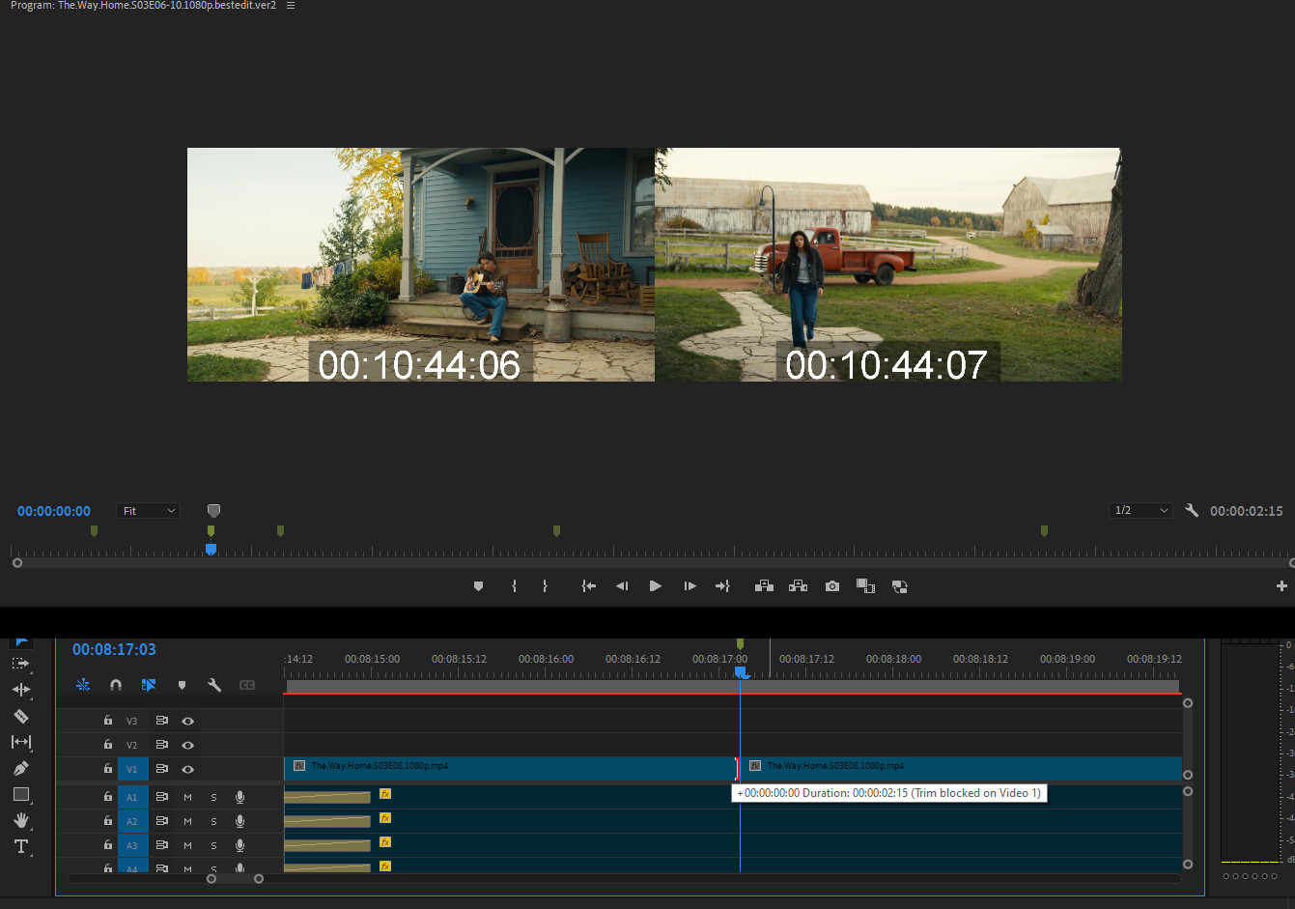Select the Rectangle tool

[21, 794]
